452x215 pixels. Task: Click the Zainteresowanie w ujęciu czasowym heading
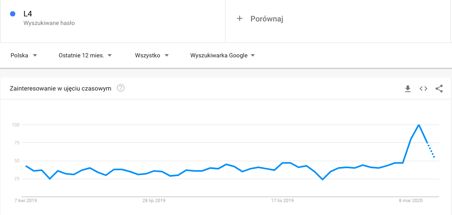(x=61, y=88)
